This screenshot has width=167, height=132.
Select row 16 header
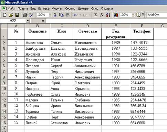tap(4, 123)
